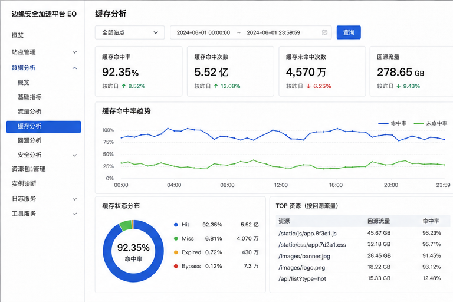Open 安全分析 submenu item
The height and width of the screenshot is (302, 453).
coord(29,155)
